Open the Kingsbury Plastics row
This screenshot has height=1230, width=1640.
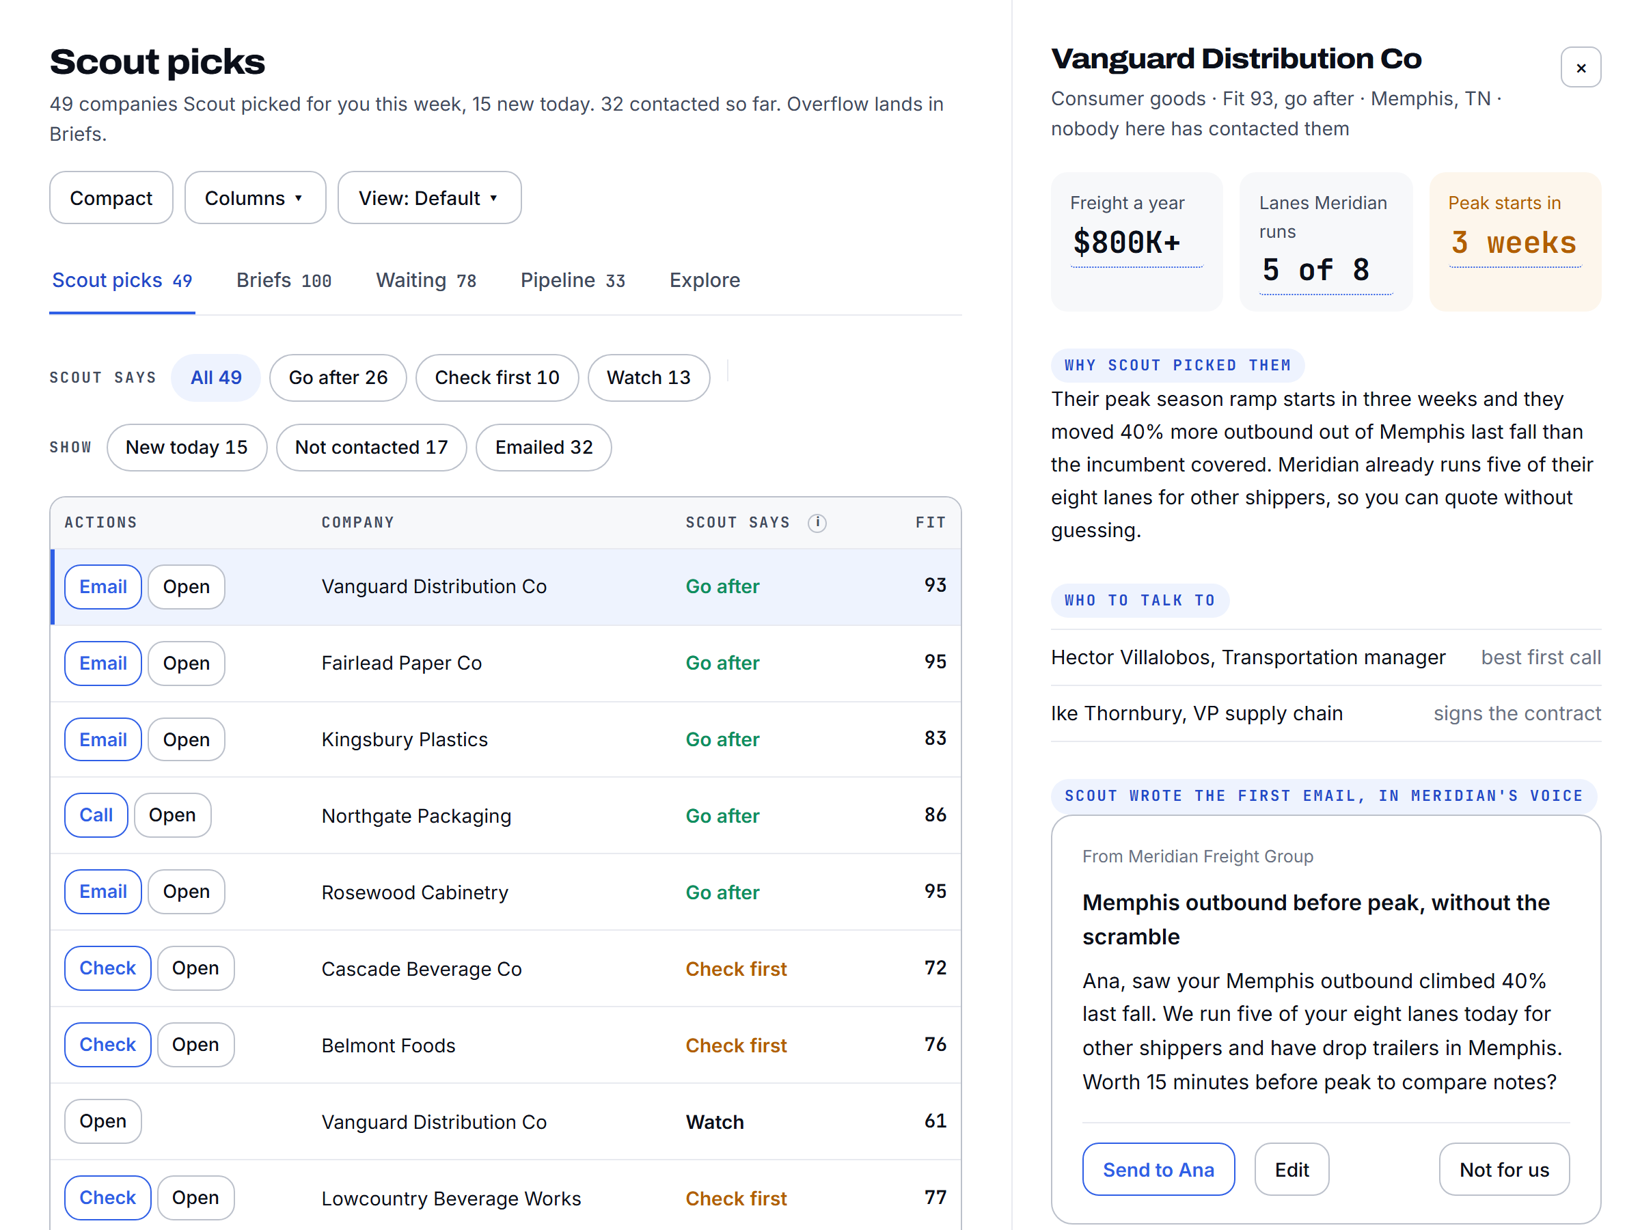186,739
